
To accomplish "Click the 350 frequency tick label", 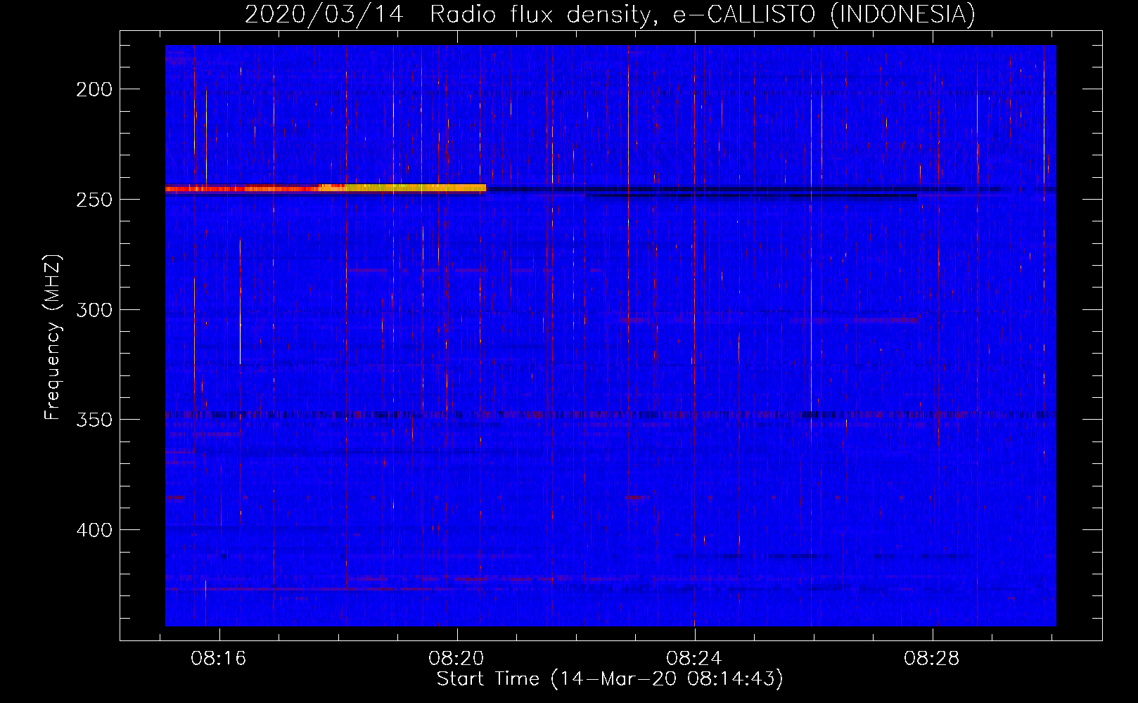I will pyautogui.click(x=94, y=420).
